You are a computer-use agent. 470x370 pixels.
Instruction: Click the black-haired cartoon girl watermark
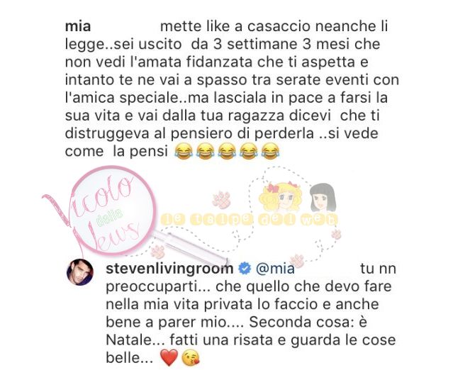click(323, 198)
